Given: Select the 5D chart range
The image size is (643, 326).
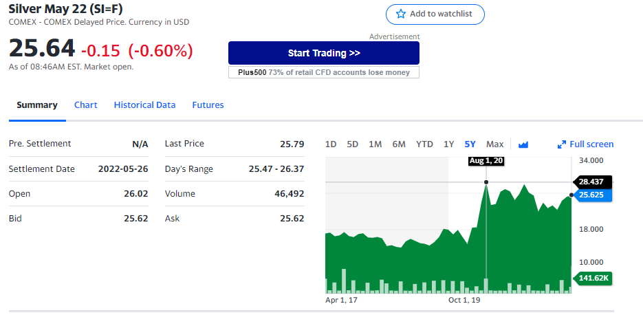Looking at the screenshot, I should (x=352, y=144).
